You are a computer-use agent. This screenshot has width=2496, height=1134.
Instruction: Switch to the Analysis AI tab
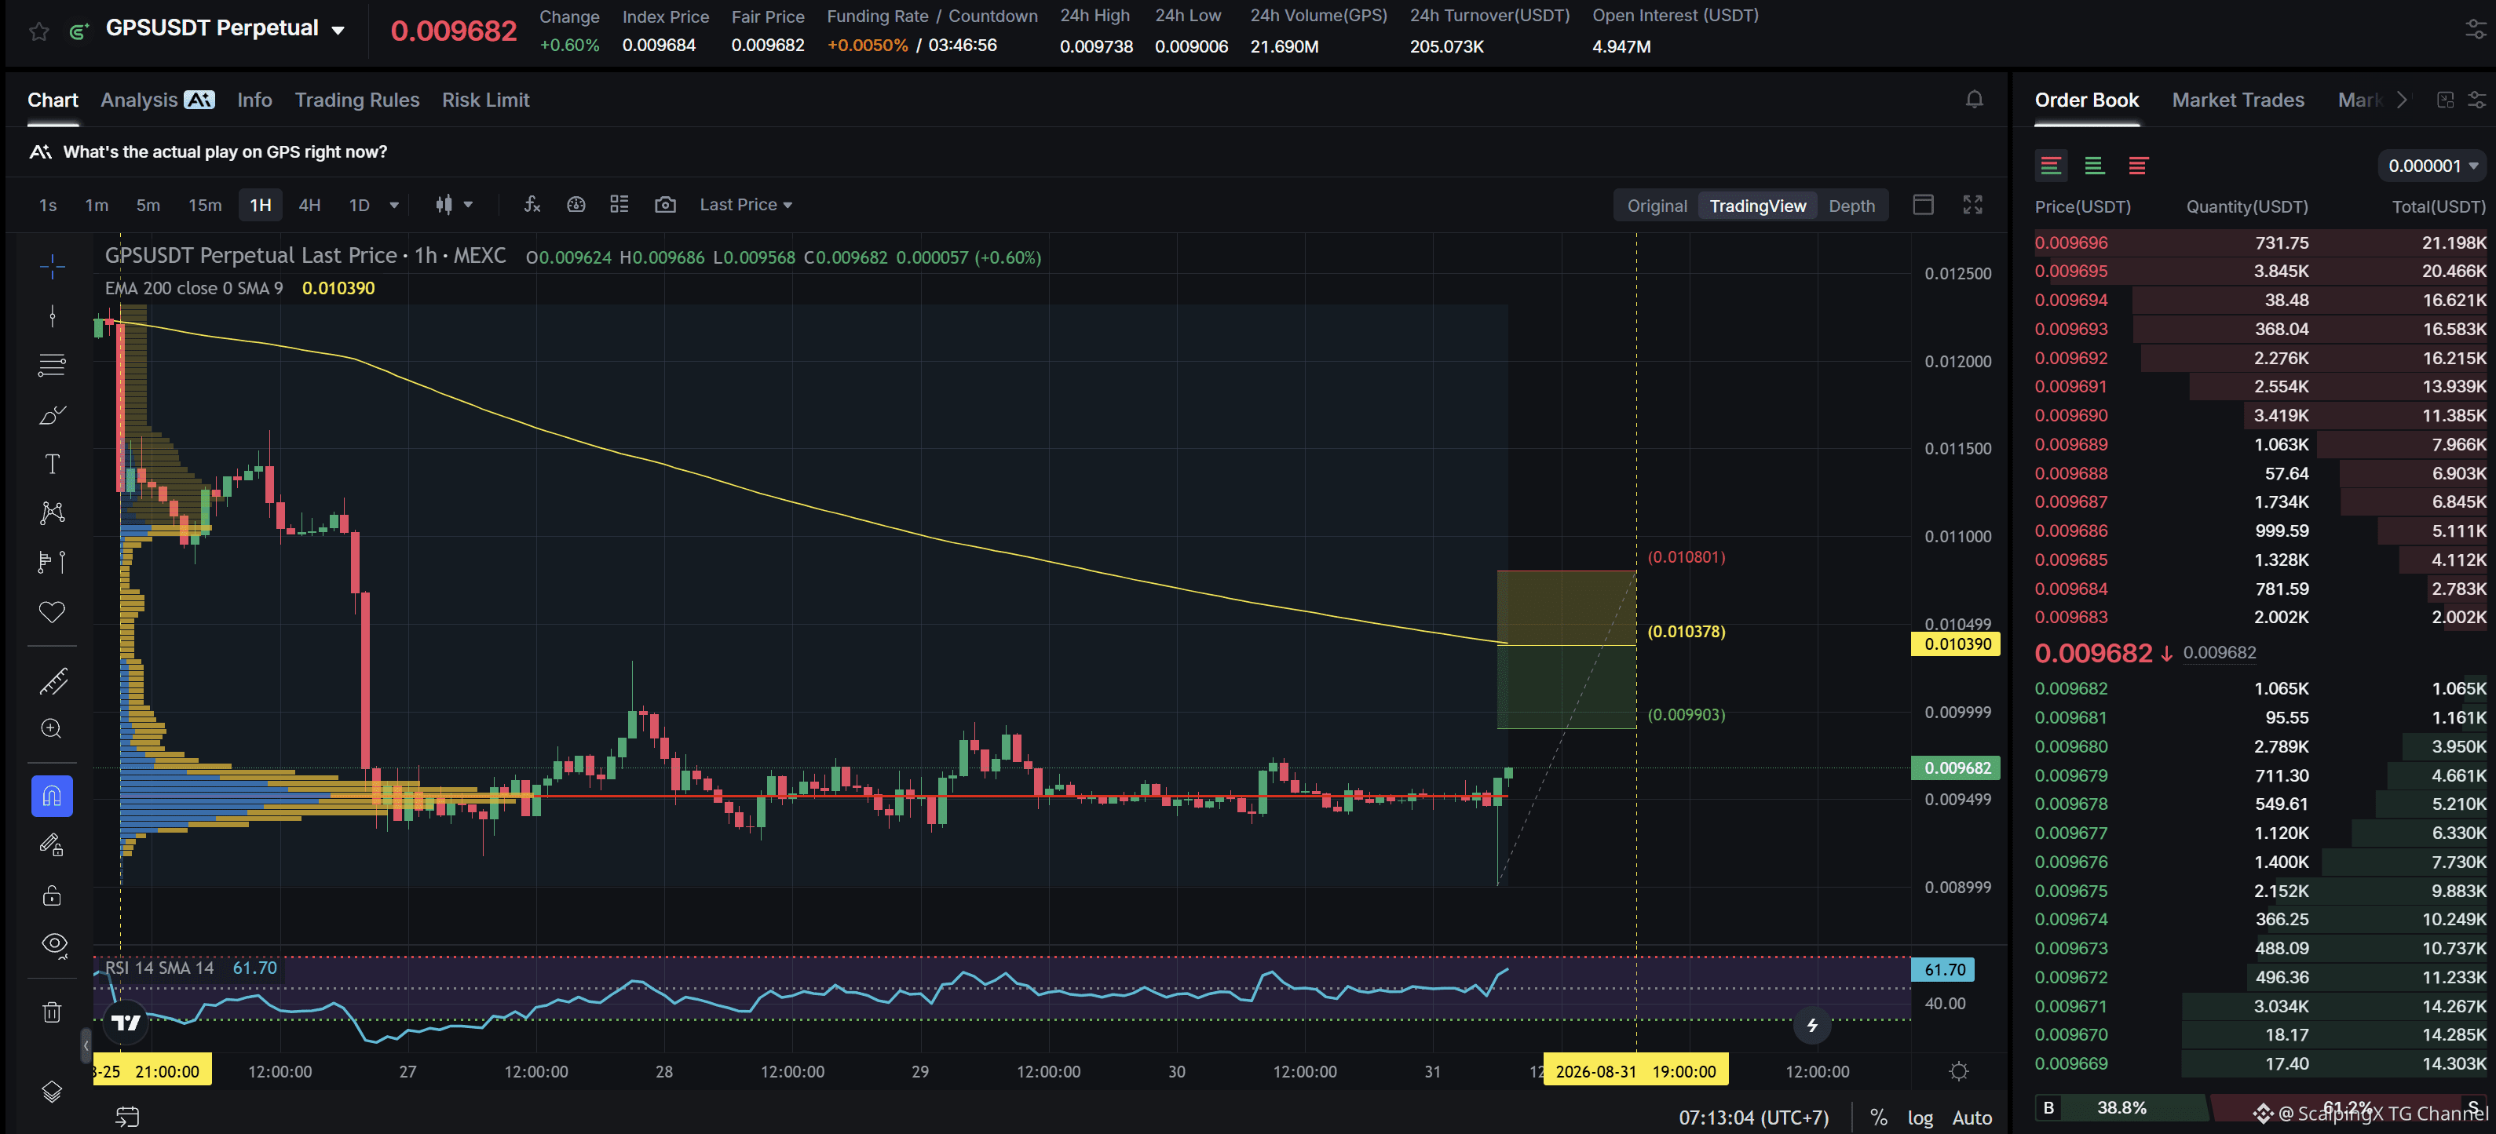click(x=158, y=100)
